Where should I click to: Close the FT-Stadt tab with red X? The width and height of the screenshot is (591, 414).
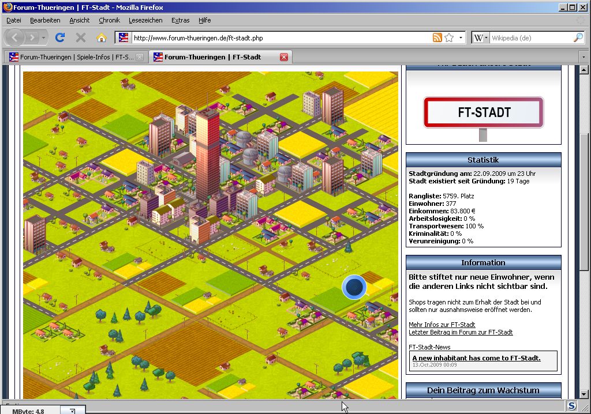point(284,57)
